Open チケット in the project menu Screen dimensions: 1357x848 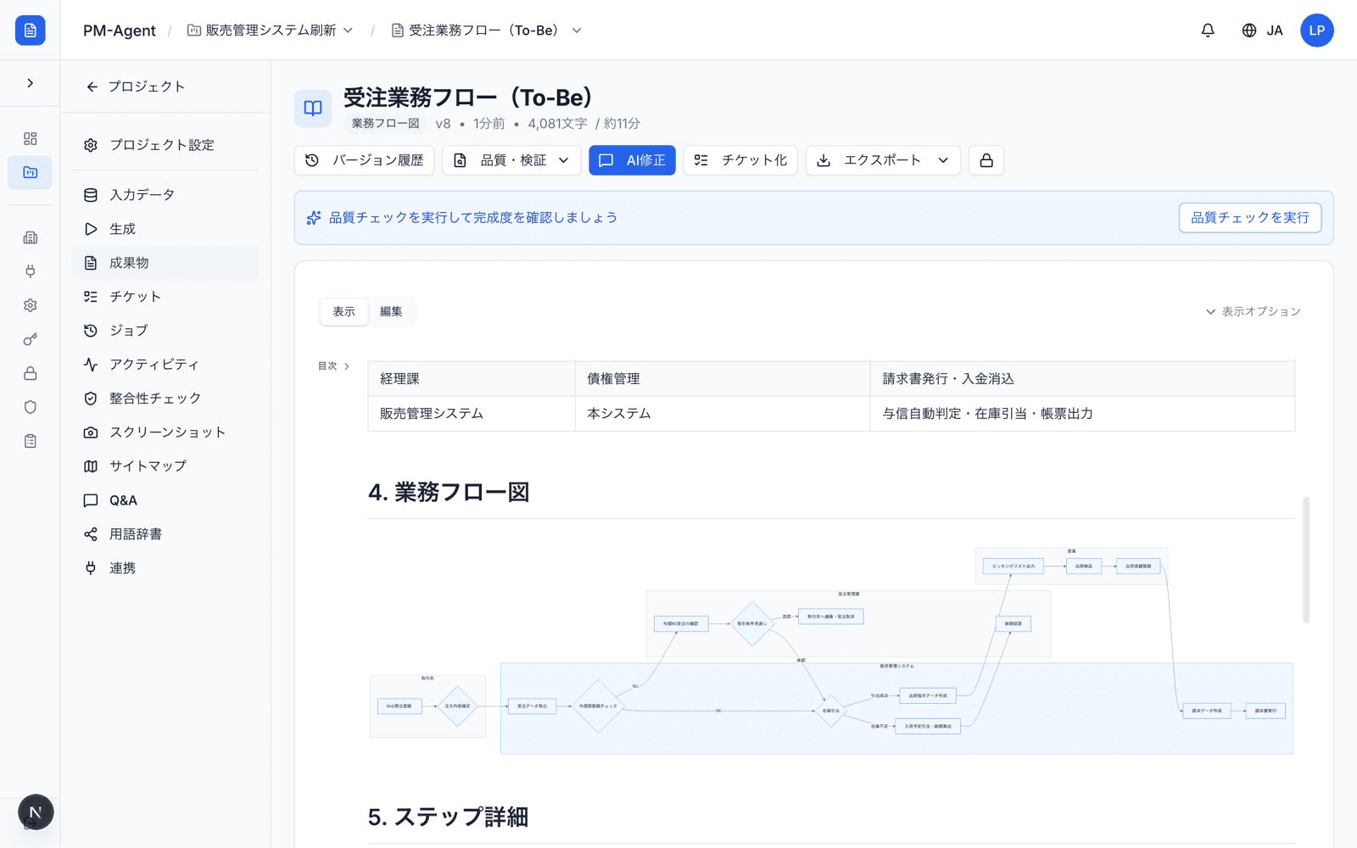[x=165, y=297]
